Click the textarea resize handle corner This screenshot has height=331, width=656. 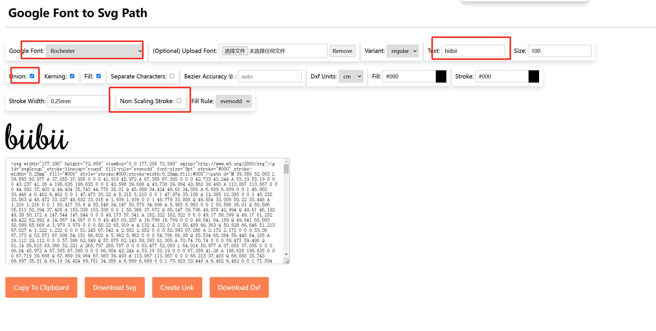[x=287, y=262]
